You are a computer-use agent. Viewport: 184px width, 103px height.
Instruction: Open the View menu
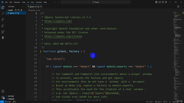(24, 2)
